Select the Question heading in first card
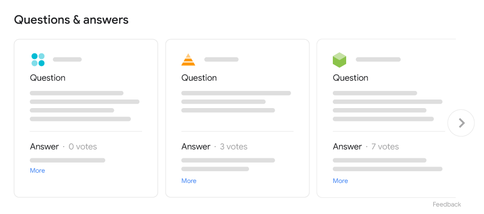484x214 pixels. [48, 78]
